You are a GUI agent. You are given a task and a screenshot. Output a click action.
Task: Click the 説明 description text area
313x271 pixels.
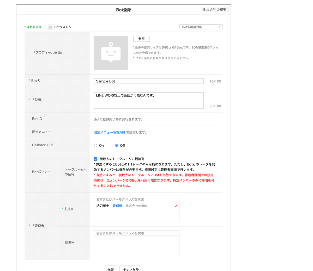pyautogui.click(x=149, y=100)
